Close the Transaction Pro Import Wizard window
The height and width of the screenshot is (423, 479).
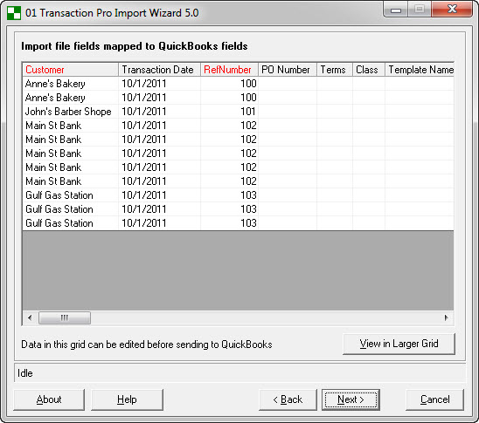pyautogui.click(x=452, y=9)
